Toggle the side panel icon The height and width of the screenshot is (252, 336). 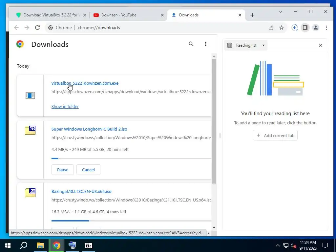[305, 28]
